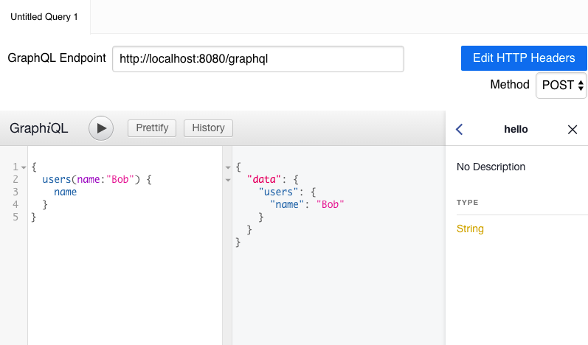Click the hello heading in the docs panel
The height and width of the screenshot is (345, 588).
pos(516,130)
